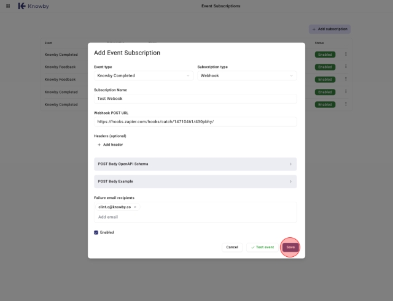
Task: Click the Add subscription button
Action: [x=330, y=29]
